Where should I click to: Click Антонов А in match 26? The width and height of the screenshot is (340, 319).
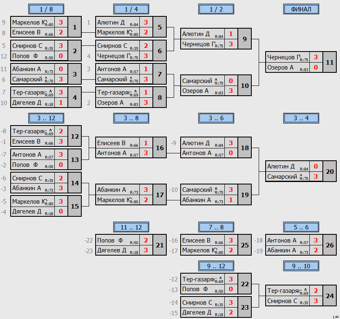pyautogui.click(x=282, y=240)
